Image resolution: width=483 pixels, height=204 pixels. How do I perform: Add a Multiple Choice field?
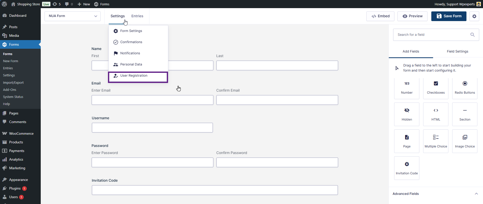click(x=436, y=141)
